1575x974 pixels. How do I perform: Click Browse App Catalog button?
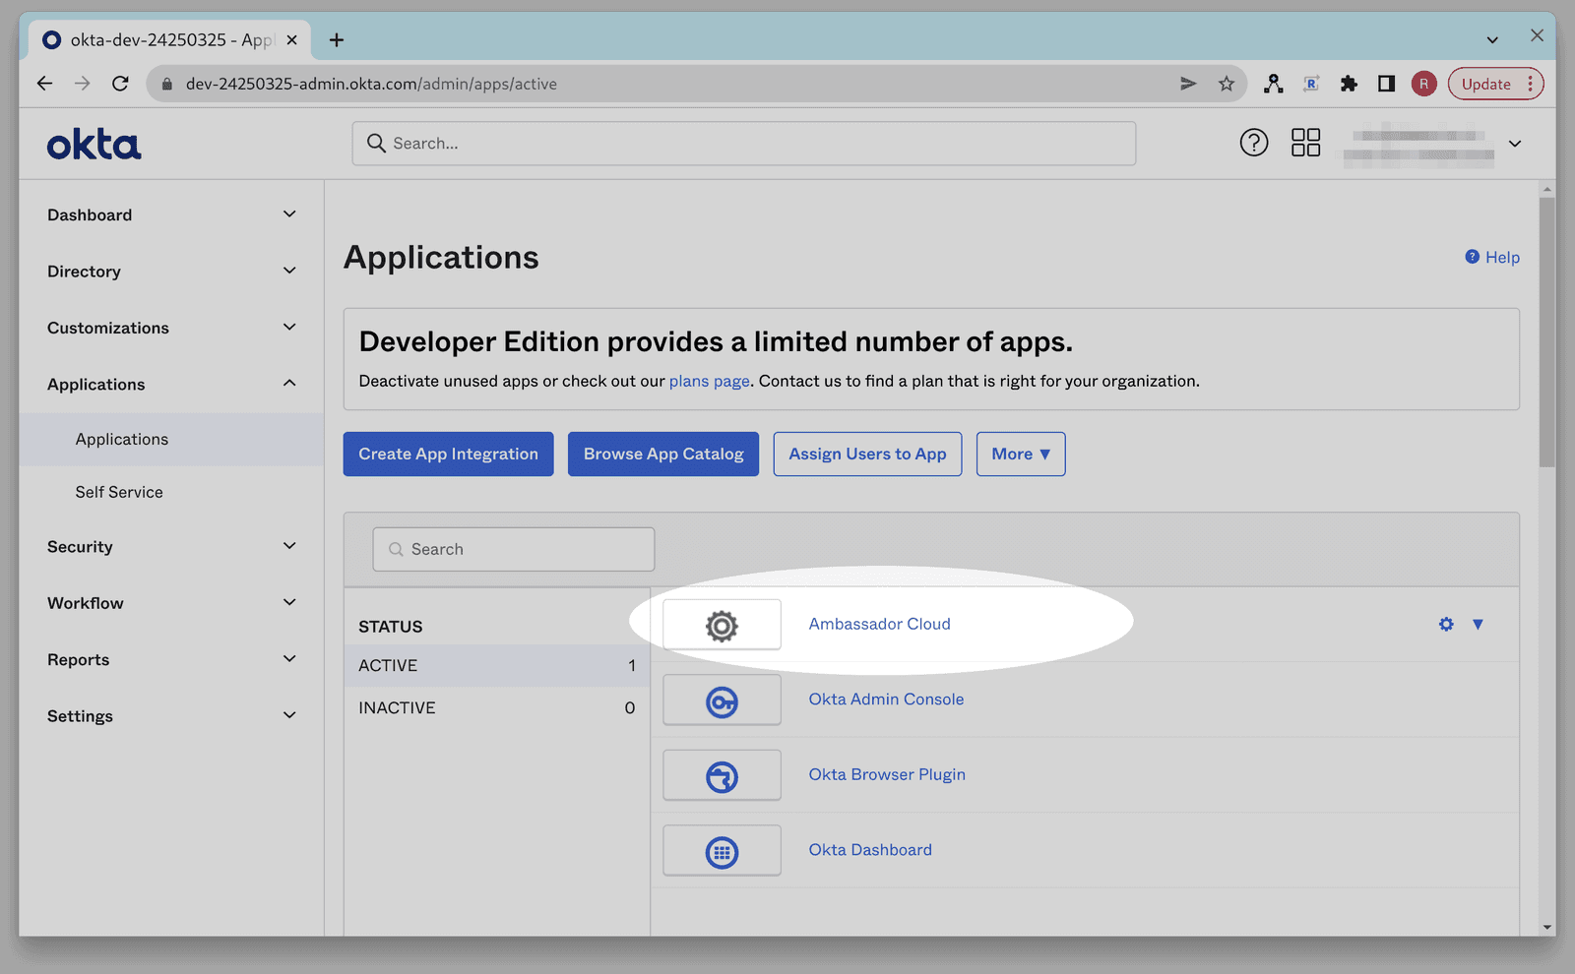pos(663,454)
